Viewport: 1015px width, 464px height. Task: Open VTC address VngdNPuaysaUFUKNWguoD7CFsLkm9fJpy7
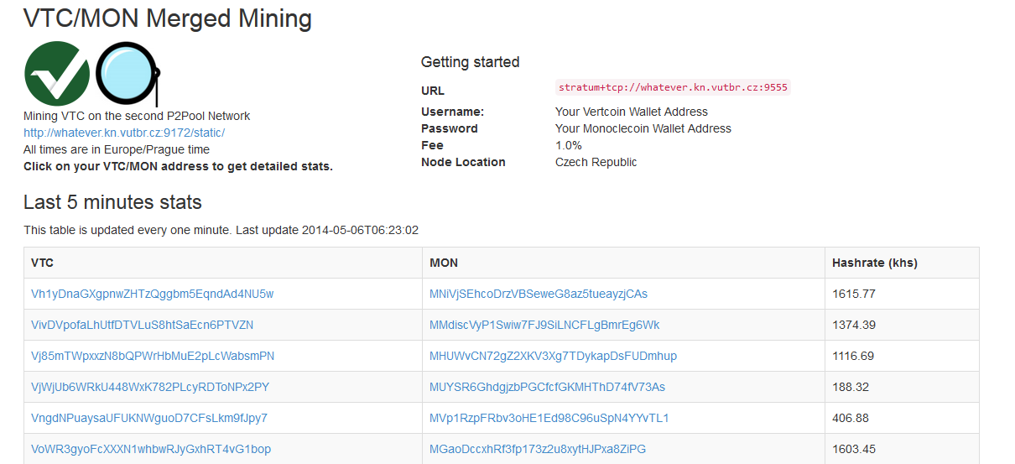coord(149,418)
